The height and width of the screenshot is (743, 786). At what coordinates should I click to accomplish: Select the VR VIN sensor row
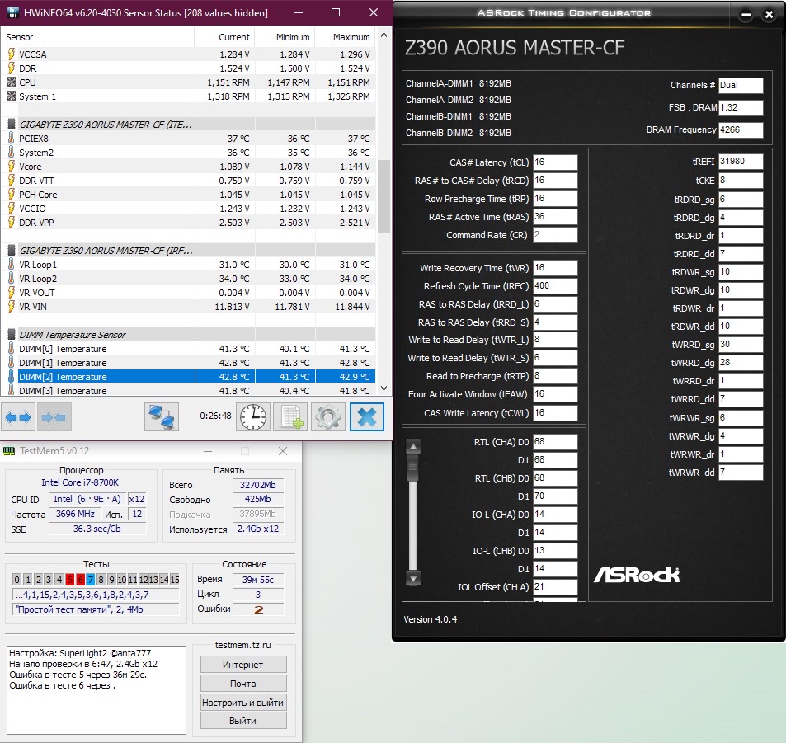click(188, 306)
